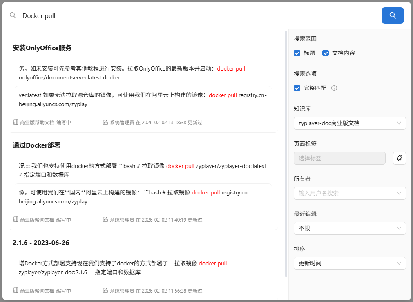The width and height of the screenshot is (413, 302).
Task: Click 商业版帮助文档-编写中 under OnlyOffice result
Action: click(46, 123)
